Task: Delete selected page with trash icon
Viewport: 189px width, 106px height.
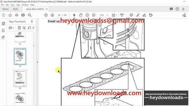Action: (x=19, y=28)
